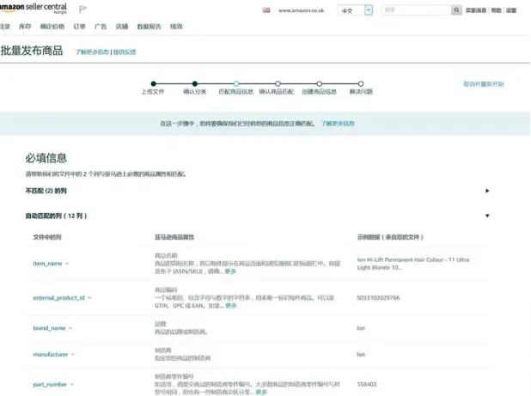
Task: Click the magnifier search button
Action: (456, 9)
